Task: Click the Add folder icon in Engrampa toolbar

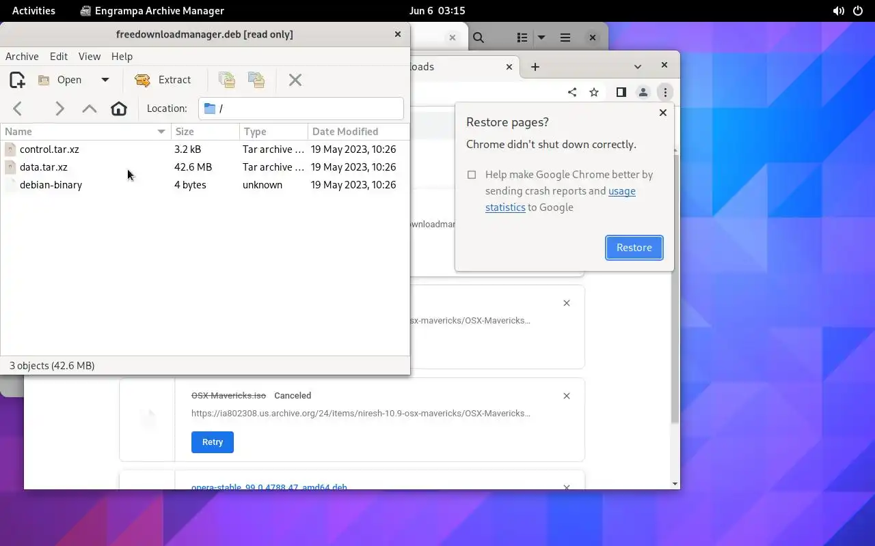Action: tap(256, 80)
